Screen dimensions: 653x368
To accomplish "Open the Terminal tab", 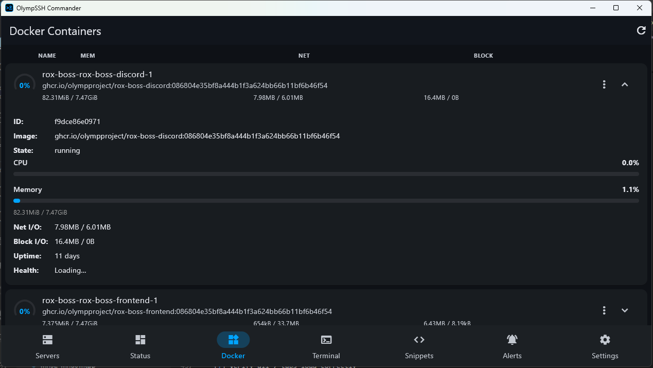I will pyautogui.click(x=326, y=346).
